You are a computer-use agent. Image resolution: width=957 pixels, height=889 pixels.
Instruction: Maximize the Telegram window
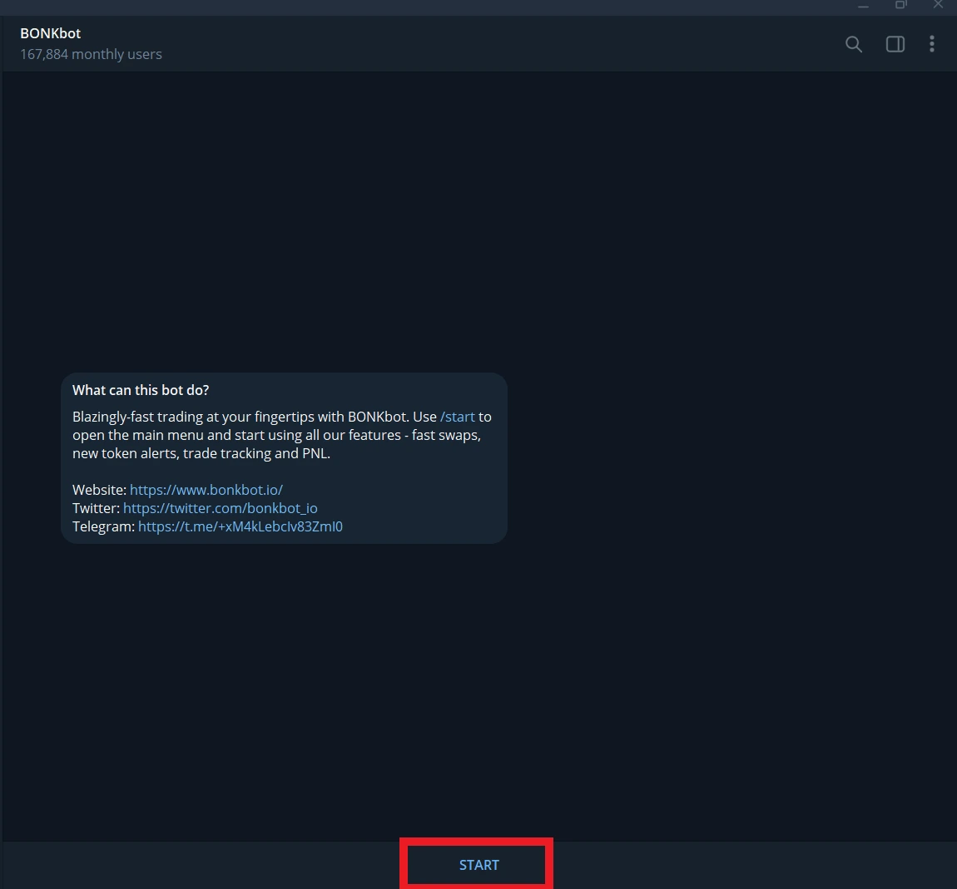point(901,5)
